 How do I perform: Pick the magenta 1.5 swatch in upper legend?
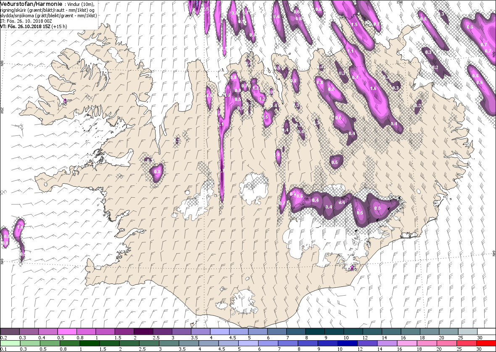click(x=124, y=331)
